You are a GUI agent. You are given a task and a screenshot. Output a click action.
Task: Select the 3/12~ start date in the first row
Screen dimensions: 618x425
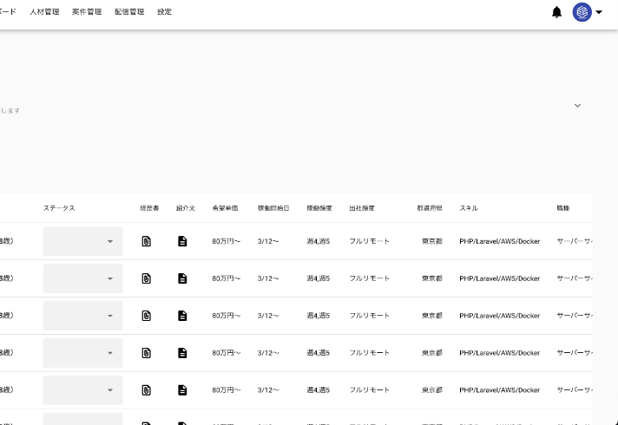[x=268, y=241]
